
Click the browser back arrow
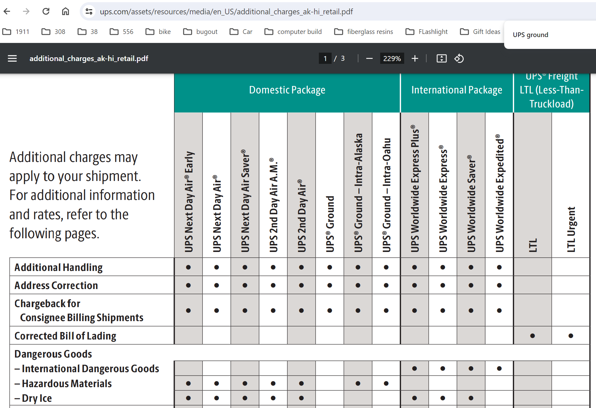click(7, 12)
